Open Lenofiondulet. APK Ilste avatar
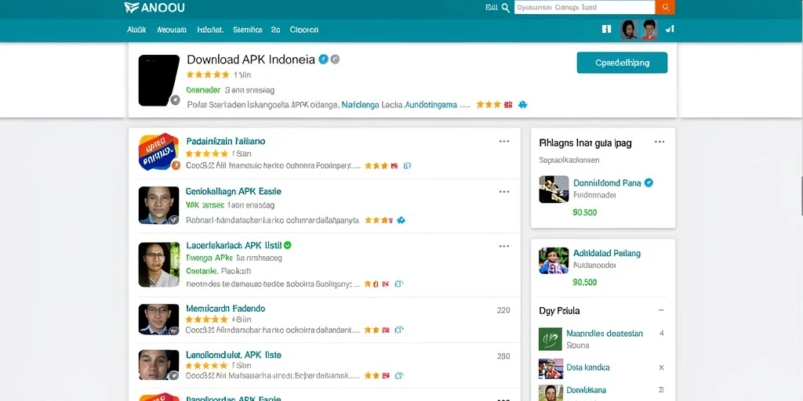803x401 pixels. pyautogui.click(x=158, y=365)
